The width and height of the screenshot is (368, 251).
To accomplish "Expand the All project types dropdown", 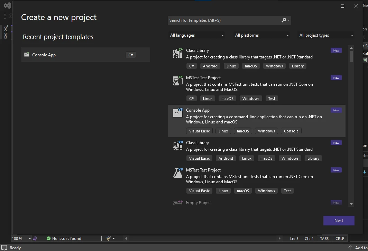I will (326, 35).
